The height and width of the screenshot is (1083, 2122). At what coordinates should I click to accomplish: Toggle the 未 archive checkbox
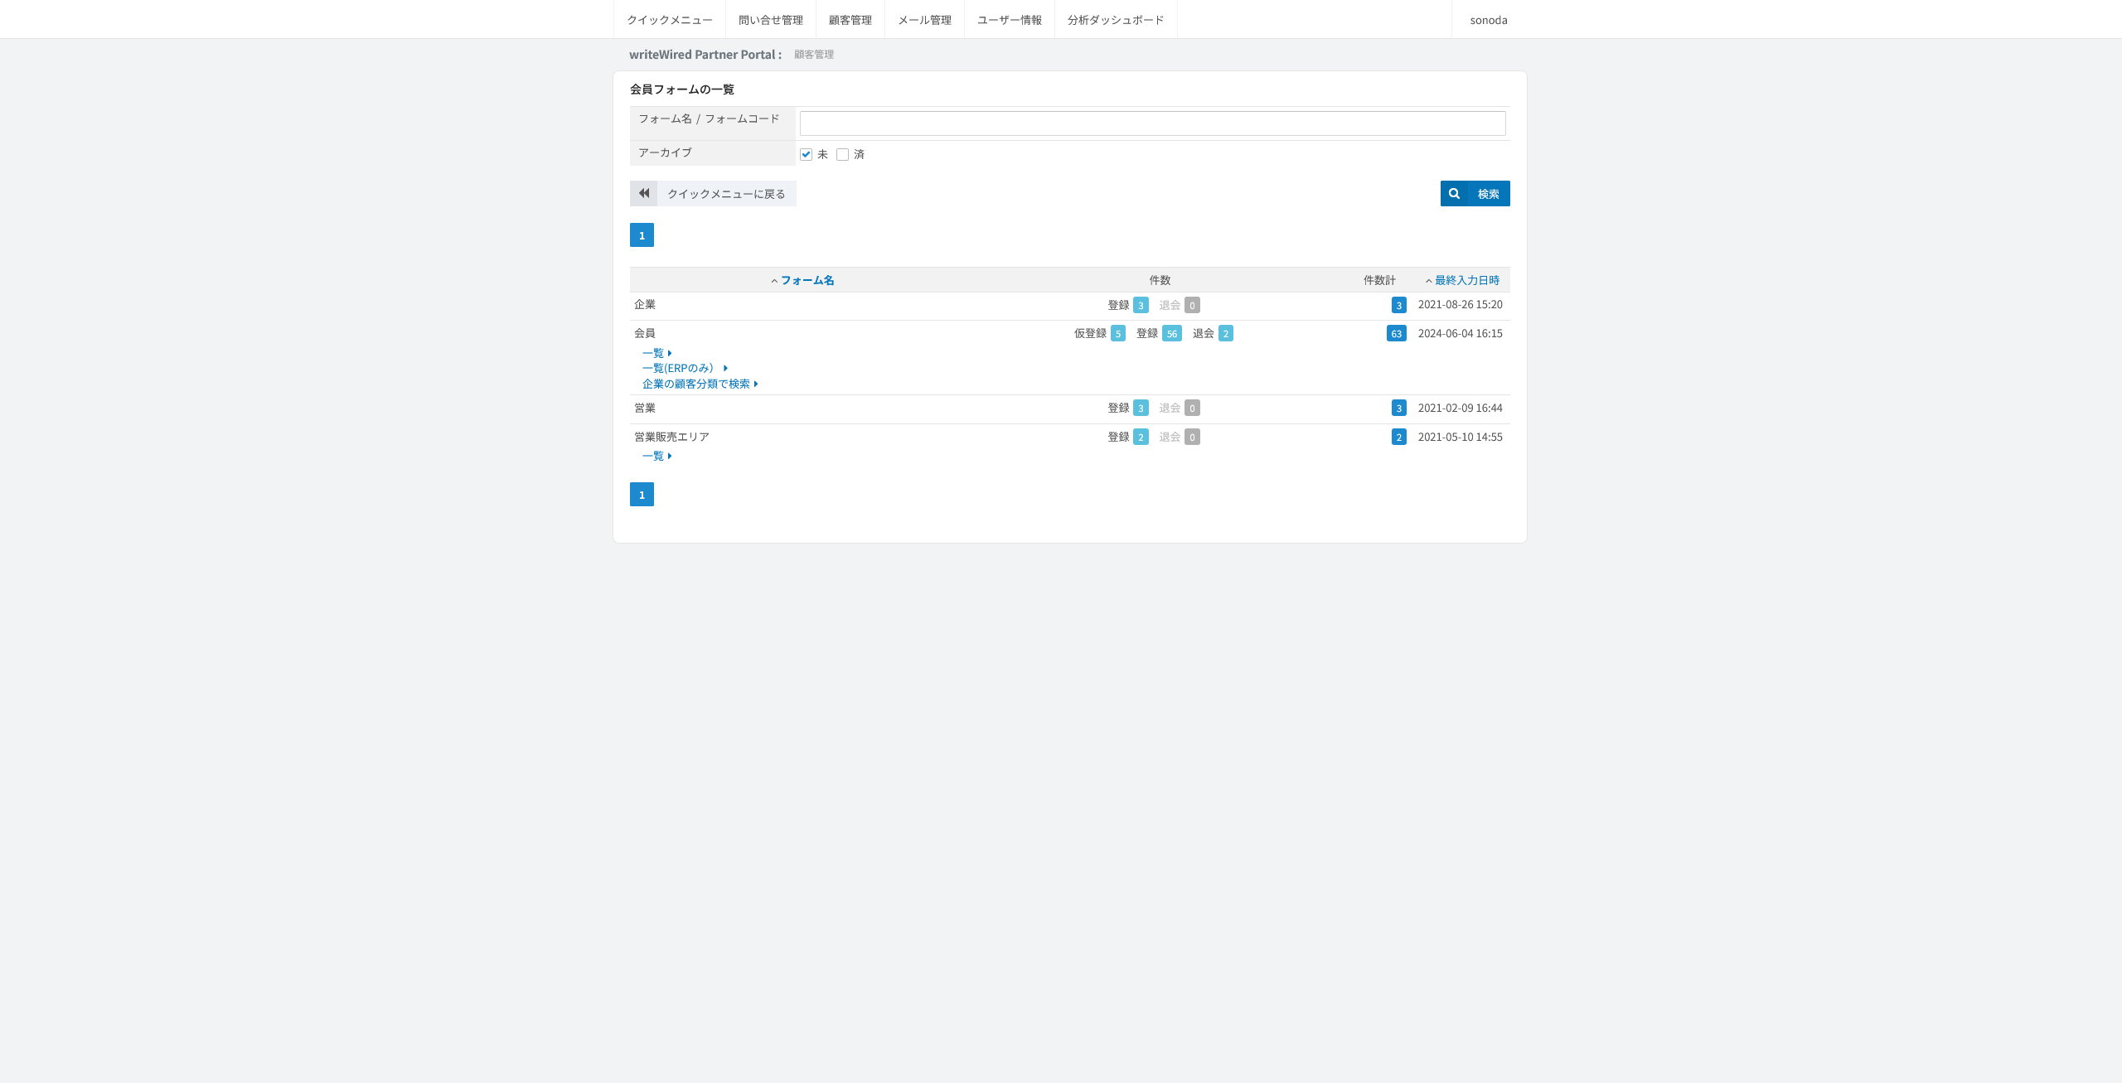(806, 154)
